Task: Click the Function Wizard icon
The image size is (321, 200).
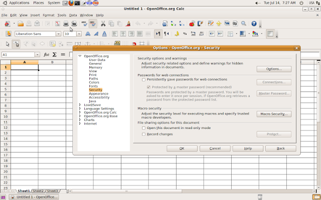Action: pyautogui.click(x=46, y=54)
